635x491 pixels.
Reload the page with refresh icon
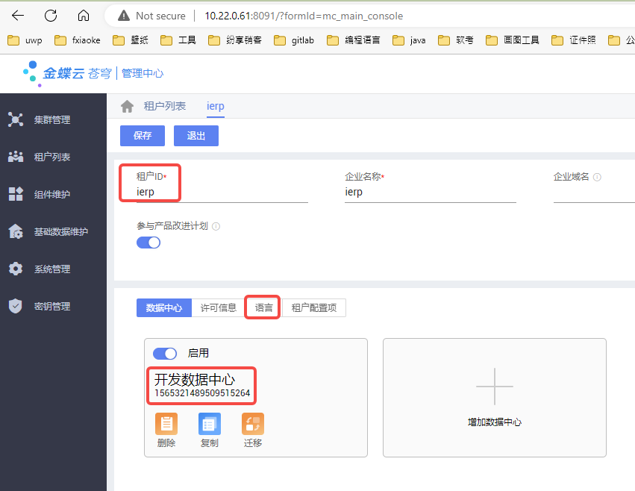click(51, 16)
